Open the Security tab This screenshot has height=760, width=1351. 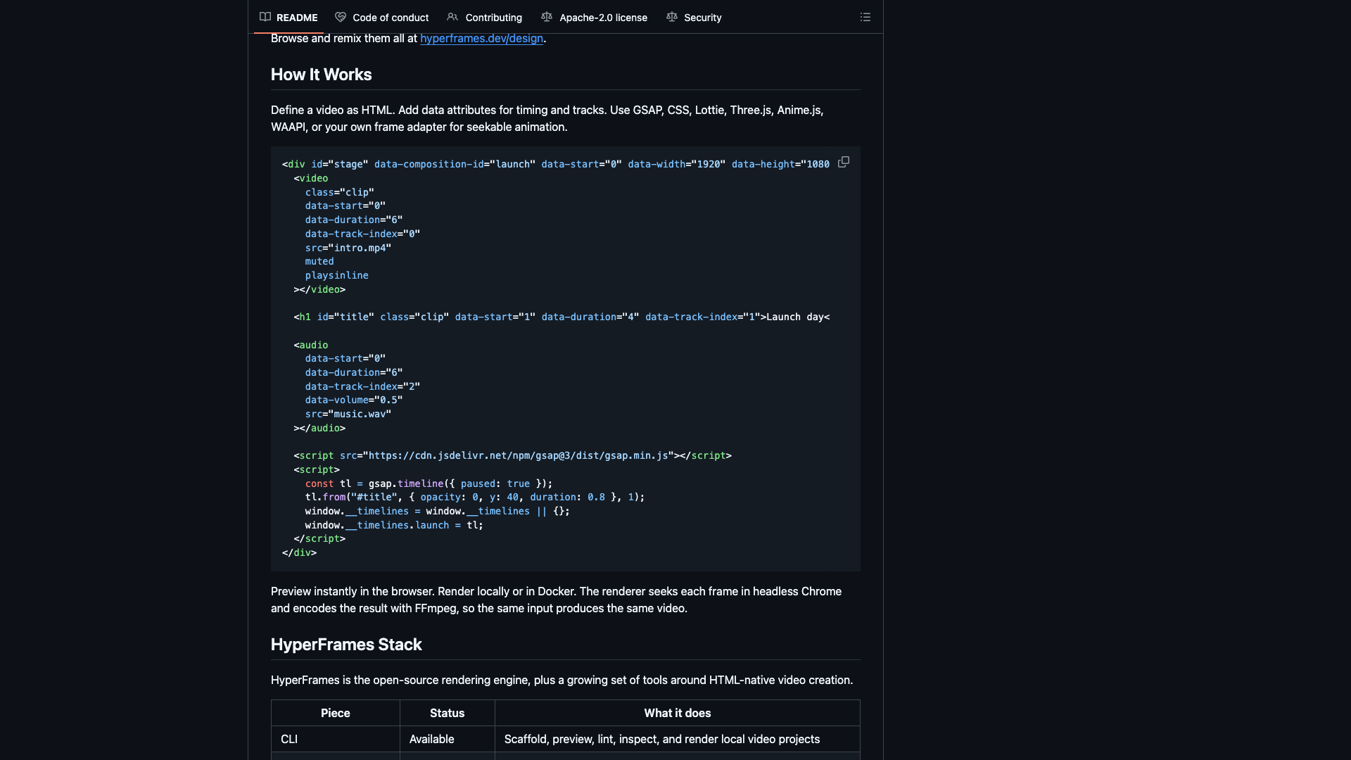(x=694, y=17)
